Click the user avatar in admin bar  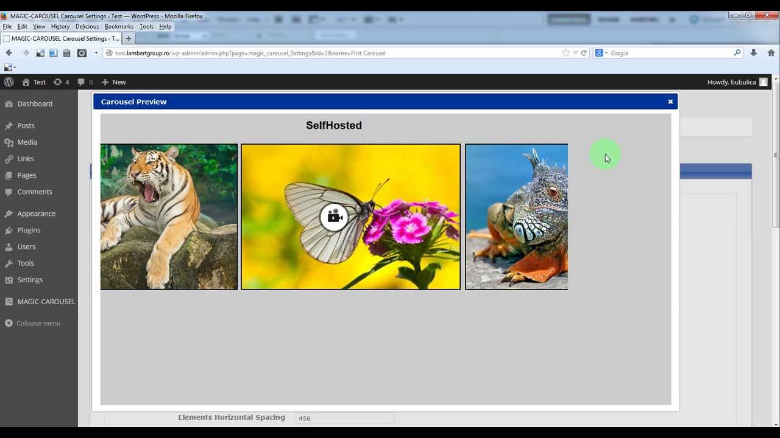(x=763, y=82)
